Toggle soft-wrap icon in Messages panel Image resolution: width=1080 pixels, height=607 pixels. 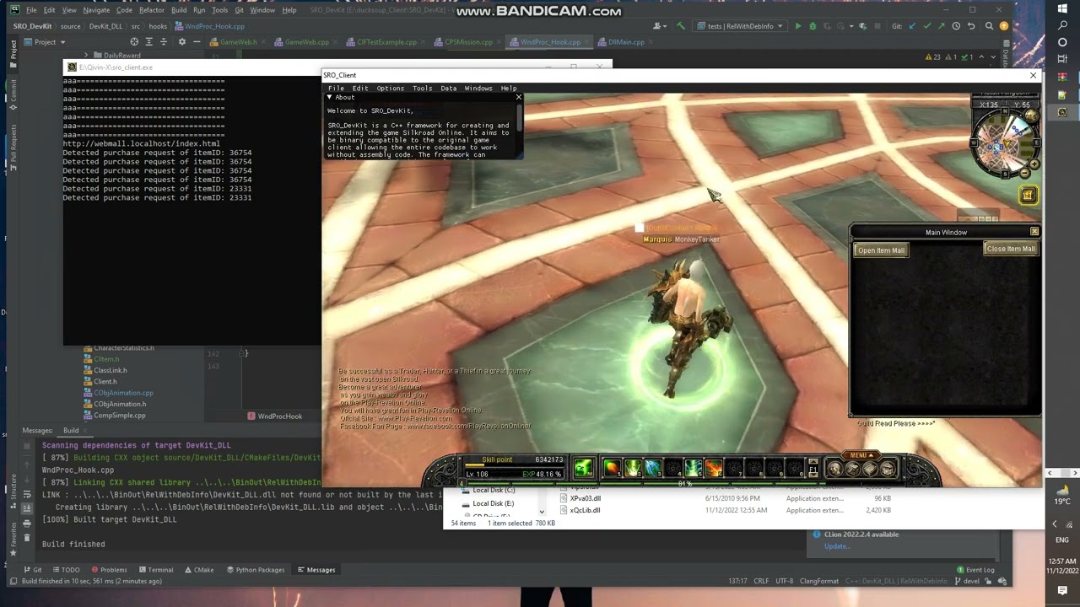[27, 495]
